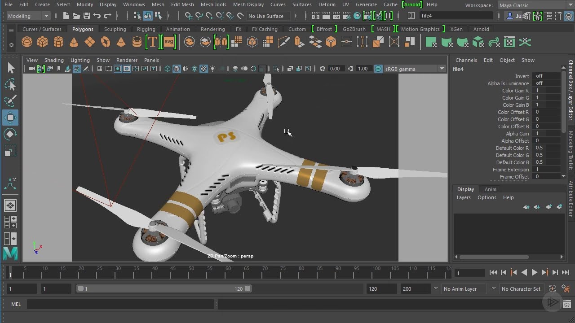Create a polygon torus from the shelf
The image size is (575, 323).
click(106, 43)
